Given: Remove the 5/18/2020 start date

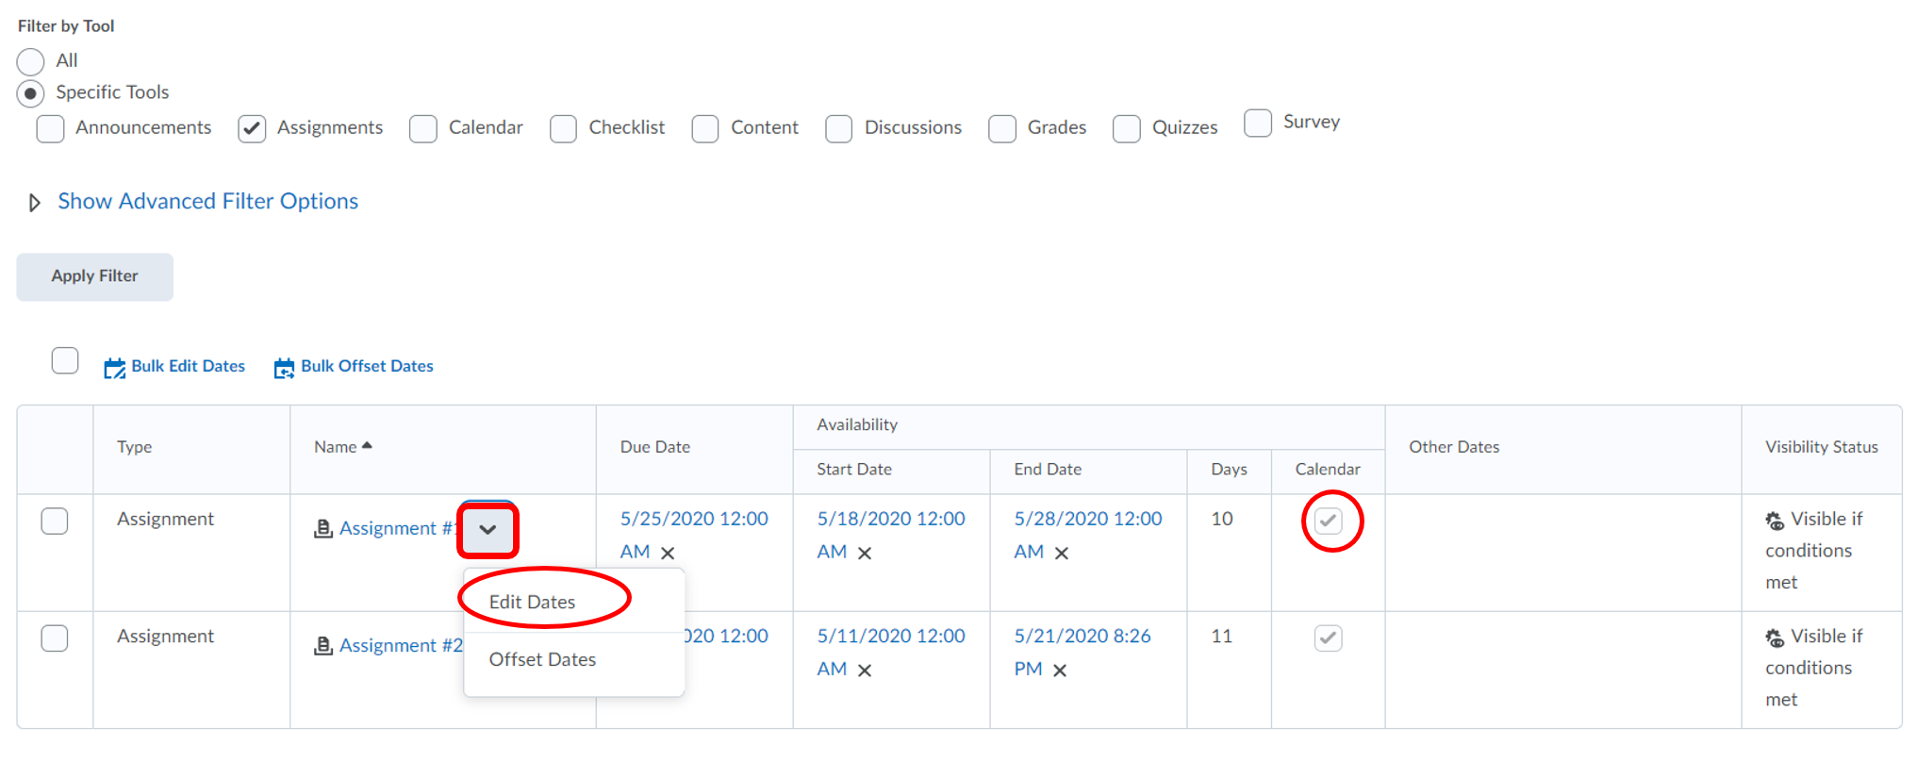Looking at the screenshot, I should pos(865,554).
